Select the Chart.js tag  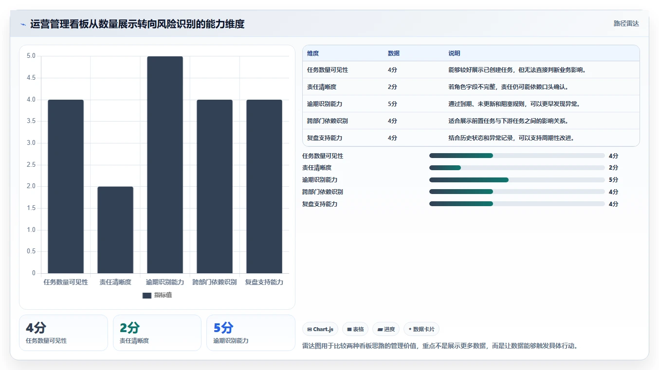pyautogui.click(x=320, y=329)
